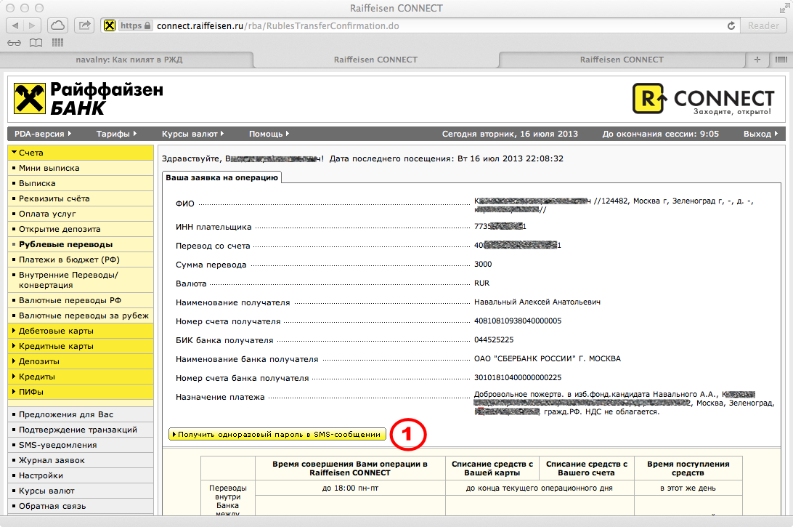Open the PDA-версия menu
Screen dimensions: 793x527
click(43, 134)
